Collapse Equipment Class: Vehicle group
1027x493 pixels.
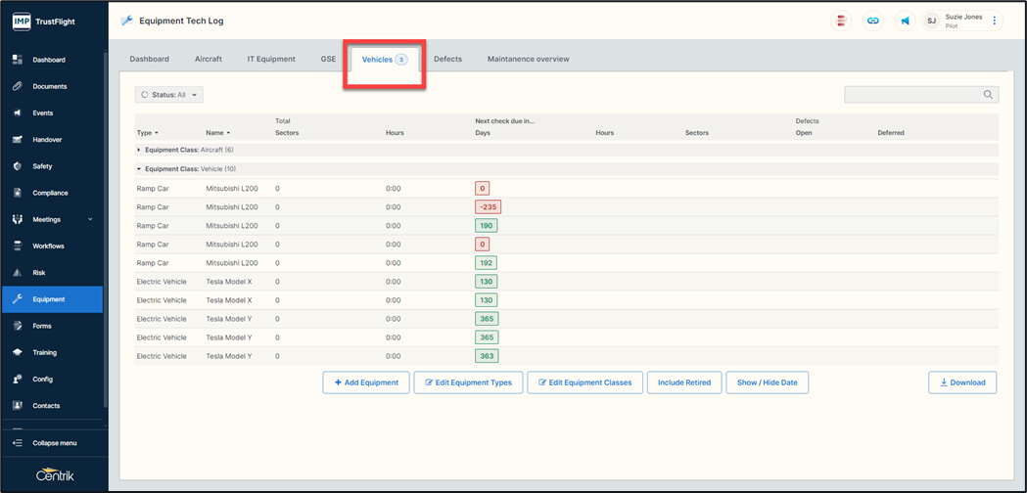pos(139,169)
